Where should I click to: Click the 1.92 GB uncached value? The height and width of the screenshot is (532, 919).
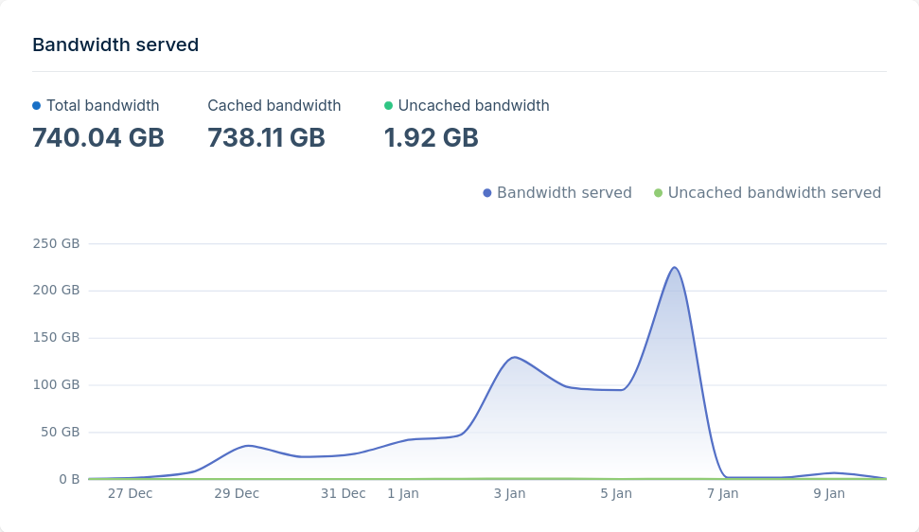[x=431, y=138]
